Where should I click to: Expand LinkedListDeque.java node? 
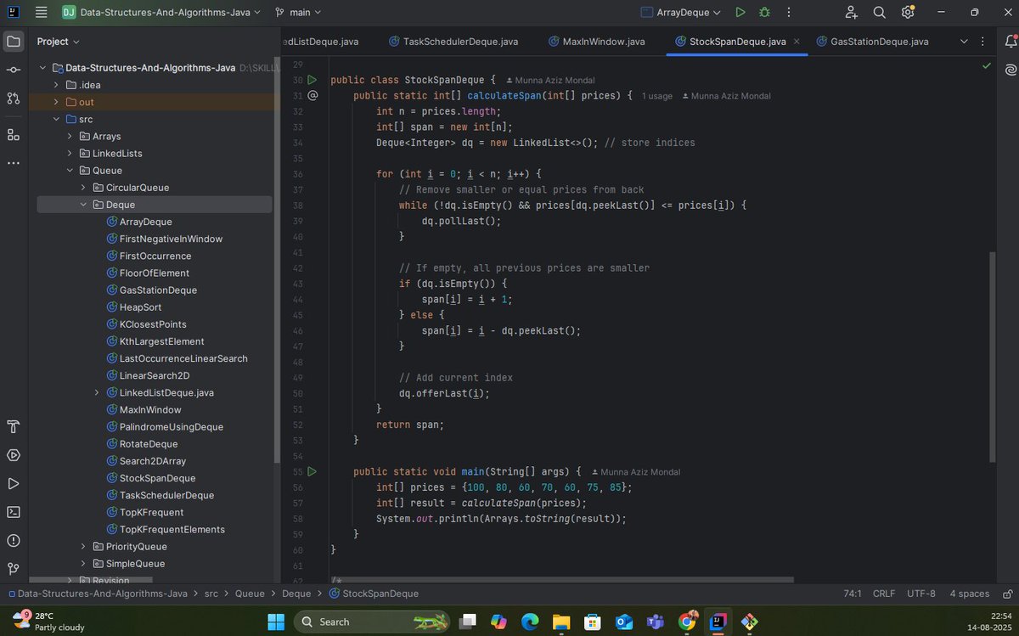[x=98, y=392]
